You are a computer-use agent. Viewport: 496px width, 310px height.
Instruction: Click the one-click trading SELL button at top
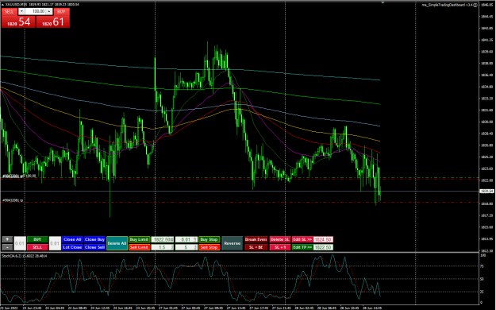tap(10, 11)
